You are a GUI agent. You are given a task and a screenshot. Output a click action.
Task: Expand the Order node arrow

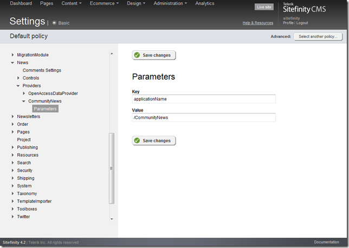12,124
